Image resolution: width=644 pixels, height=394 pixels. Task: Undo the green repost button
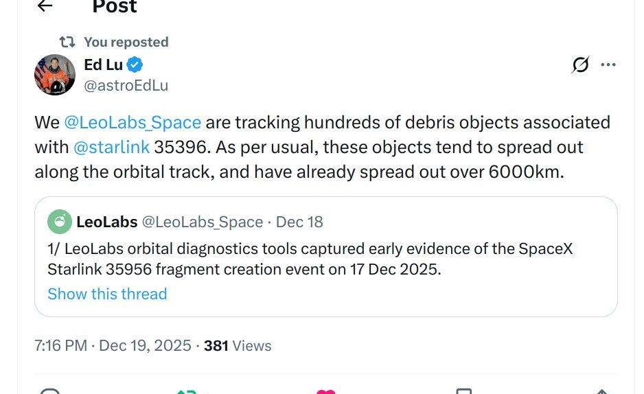coord(187,392)
